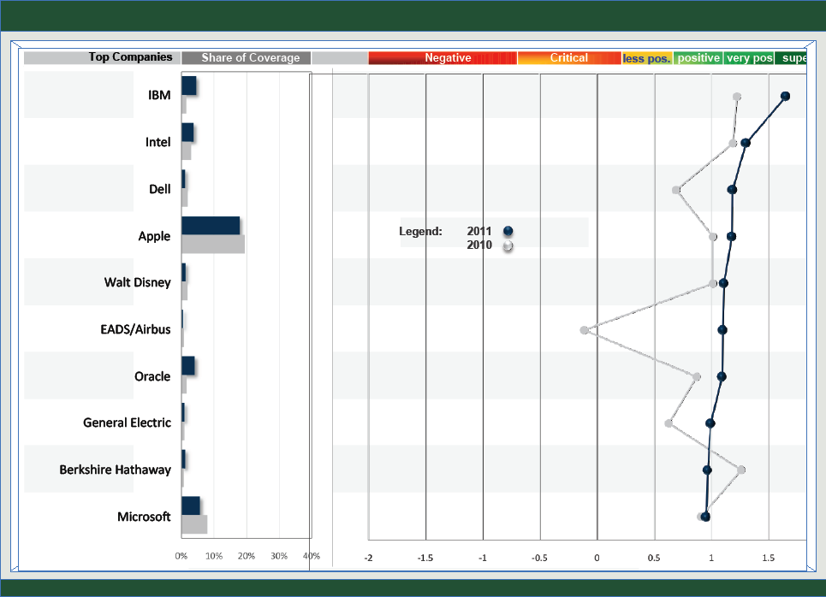Screen dimensions: 826x597
Task: Select the Apple company label
Action: point(154,236)
